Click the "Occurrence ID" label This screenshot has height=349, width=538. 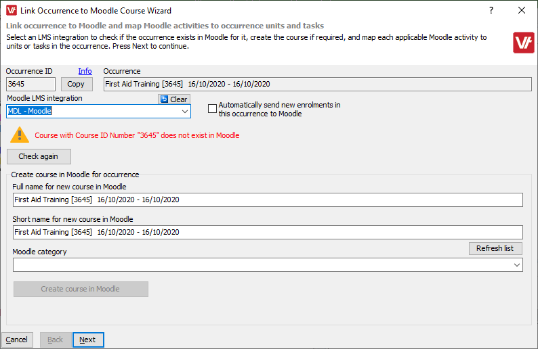(x=29, y=71)
